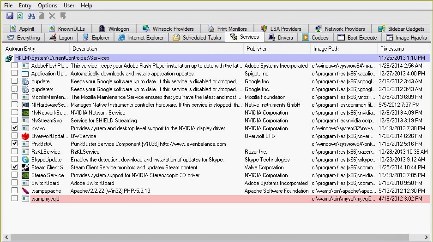Uncheck the PnkBstrA service checkbox

coord(15,144)
